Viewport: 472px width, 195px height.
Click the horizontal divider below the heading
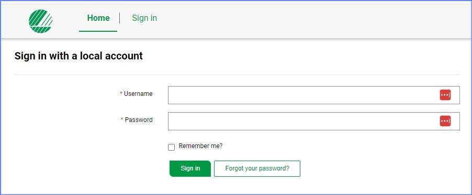click(x=237, y=75)
